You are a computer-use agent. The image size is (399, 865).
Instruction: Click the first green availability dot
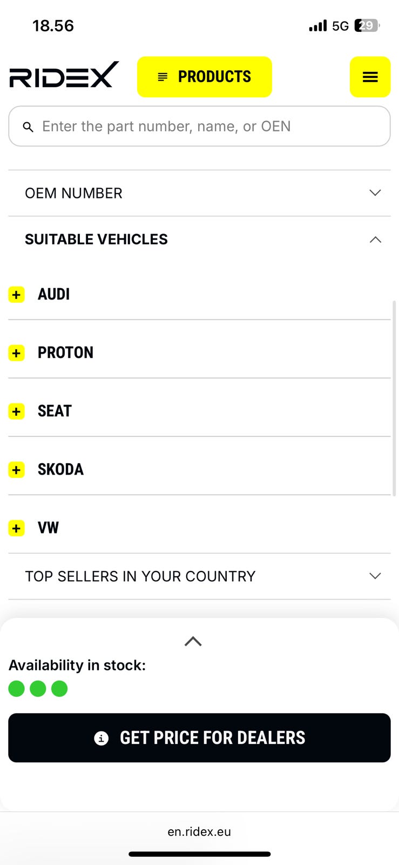click(x=17, y=689)
